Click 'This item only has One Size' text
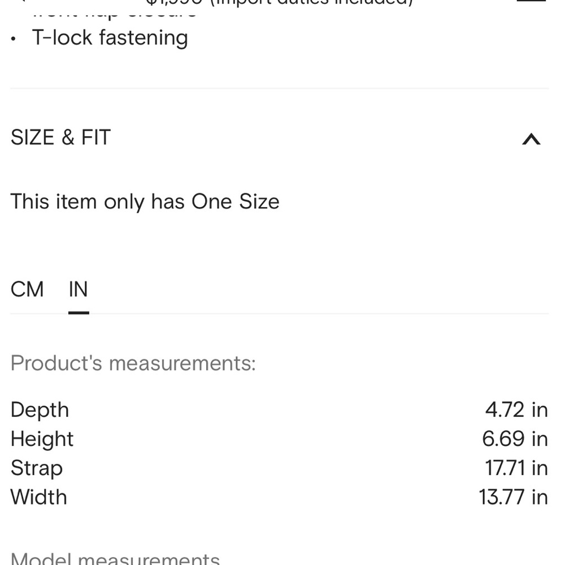This screenshot has width=565, height=565. 145,202
